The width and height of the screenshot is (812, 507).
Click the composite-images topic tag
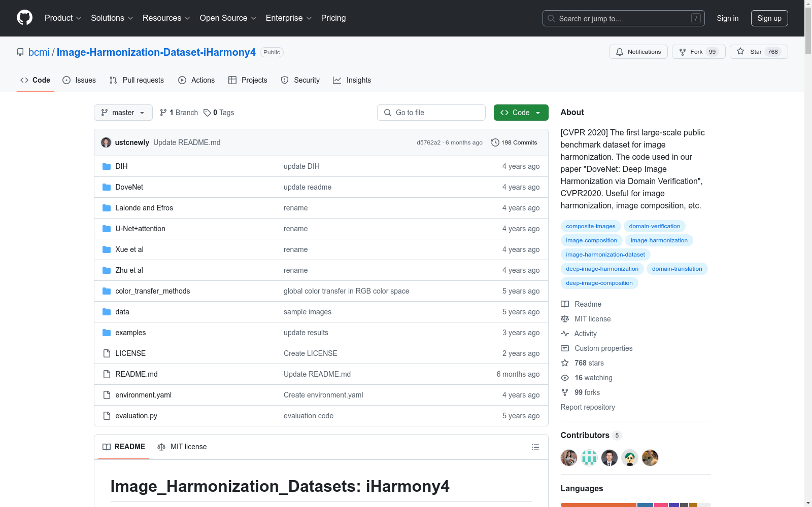click(x=591, y=226)
